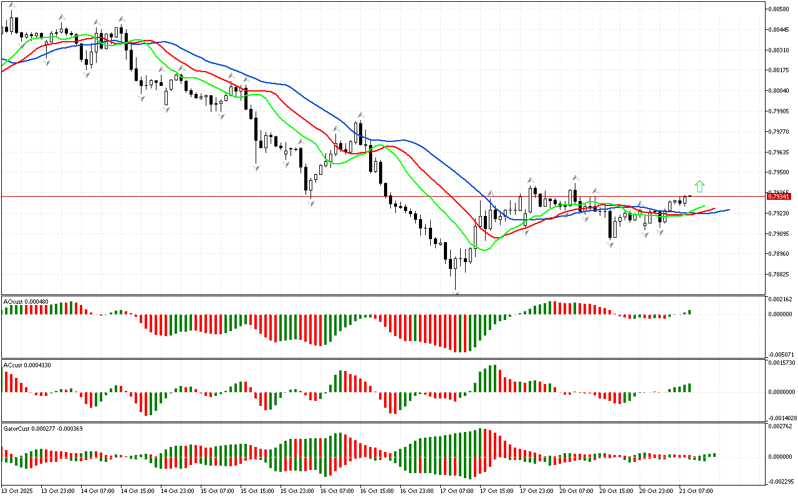Click the red 0.79341 current price tag
Viewport: 798px width, 498px height.
[x=780, y=197]
